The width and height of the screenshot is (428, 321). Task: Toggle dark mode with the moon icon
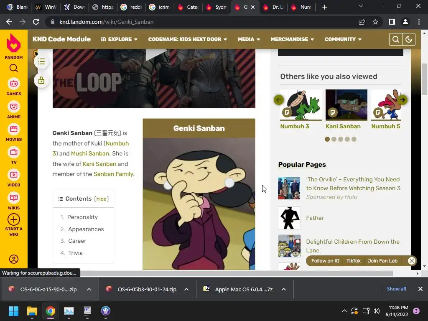(409, 39)
